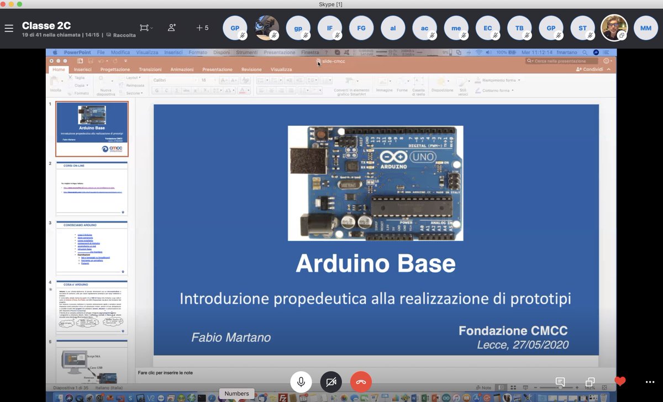Image resolution: width=663 pixels, height=402 pixels.
Task: Open the call chat panel icon
Action: pos(560,382)
